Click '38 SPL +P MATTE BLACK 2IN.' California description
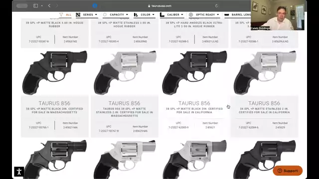This screenshot has height=179, width=319. point(194,110)
